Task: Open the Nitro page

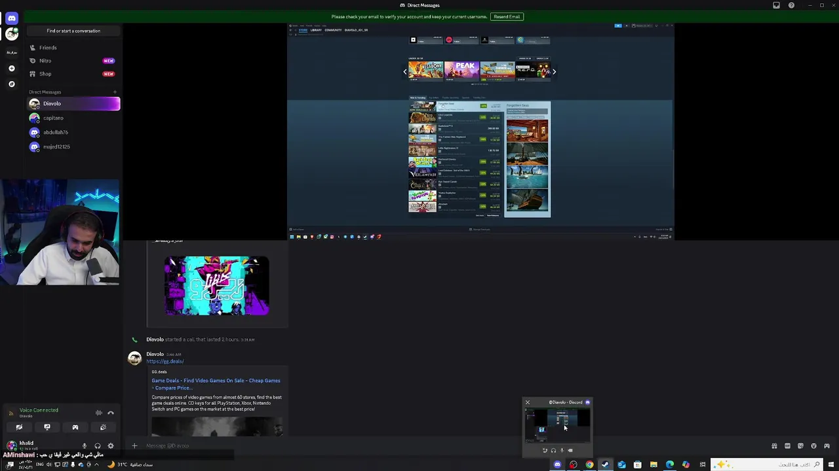Action: tap(74, 61)
